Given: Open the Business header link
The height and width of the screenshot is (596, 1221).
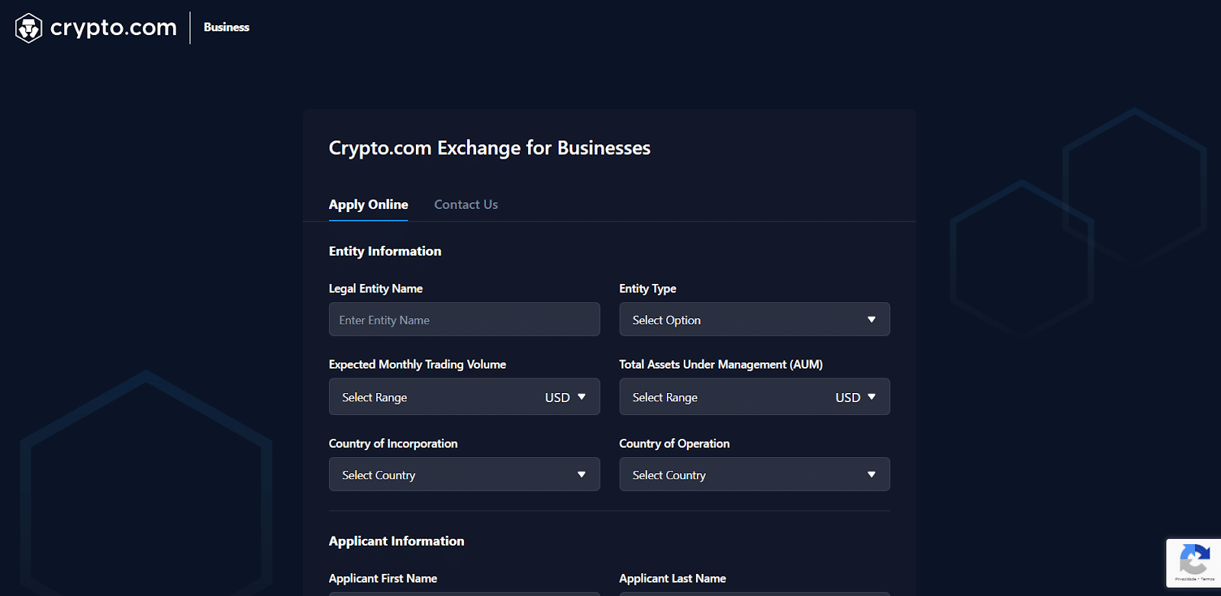Looking at the screenshot, I should 227,27.
